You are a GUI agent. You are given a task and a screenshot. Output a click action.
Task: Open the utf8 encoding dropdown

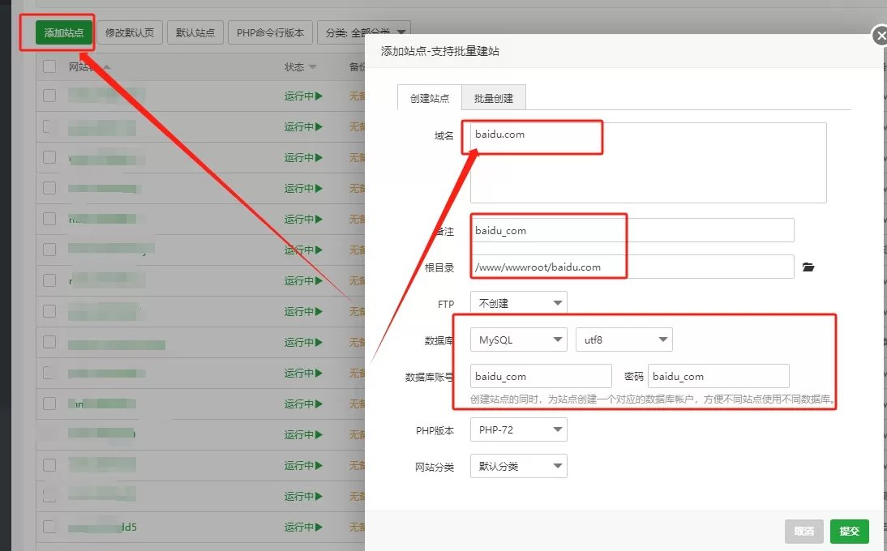623,340
